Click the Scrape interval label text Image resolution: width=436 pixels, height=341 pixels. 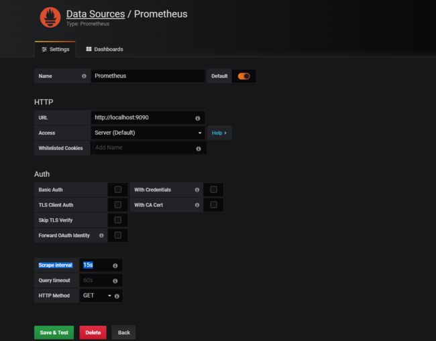point(55,265)
